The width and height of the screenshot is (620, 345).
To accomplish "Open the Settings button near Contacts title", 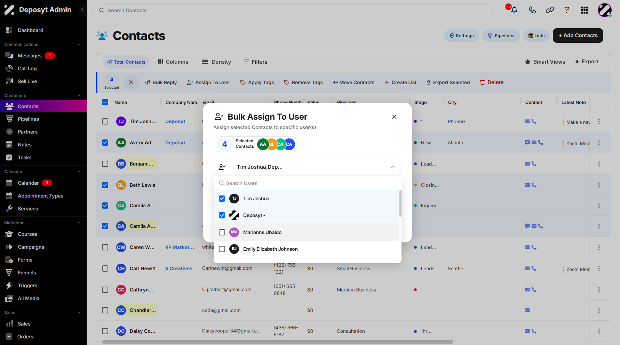I will click(x=462, y=35).
